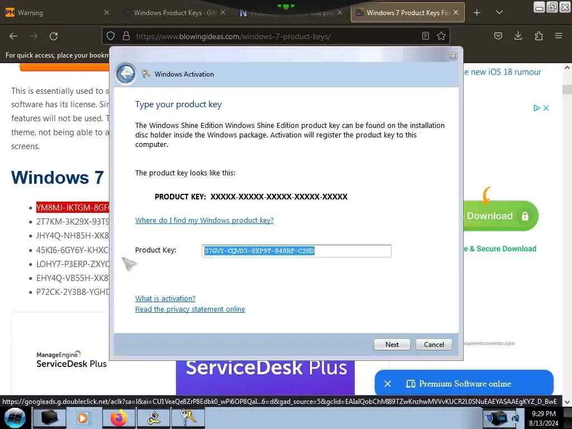Screen dimensions: 572x429
Task: Open the Windows Start orb
Action: 15,418
